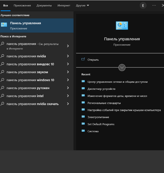
Task: Open the Set Default Programs recent item
Action: point(101,124)
